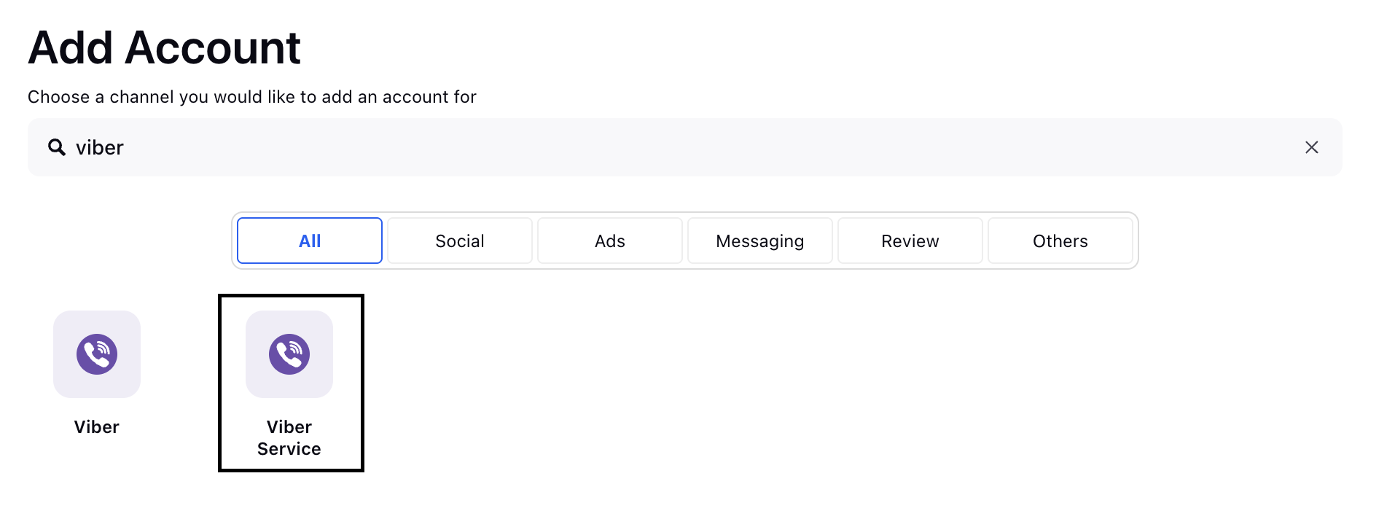1395x519 pixels.
Task: Filter channels by Messaging
Action: [760, 241]
